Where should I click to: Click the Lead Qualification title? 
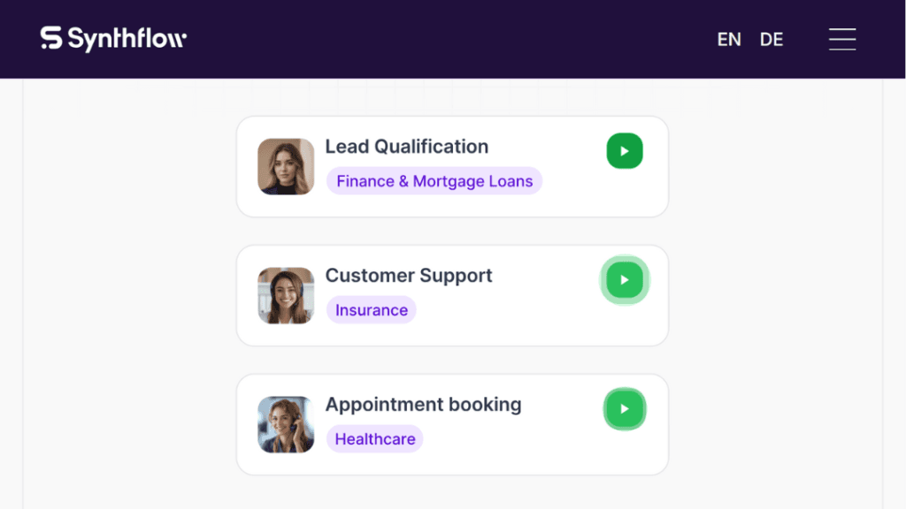click(x=407, y=147)
